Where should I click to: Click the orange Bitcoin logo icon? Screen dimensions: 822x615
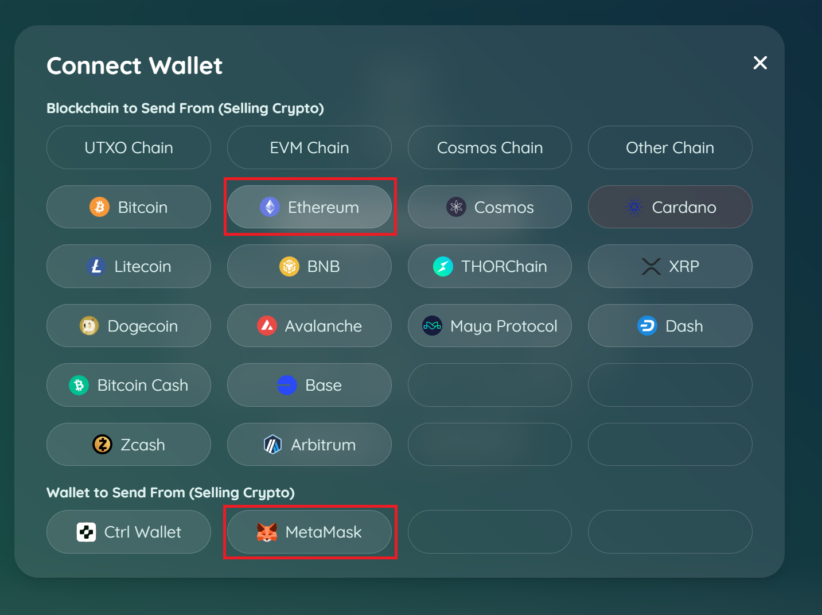tap(99, 207)
